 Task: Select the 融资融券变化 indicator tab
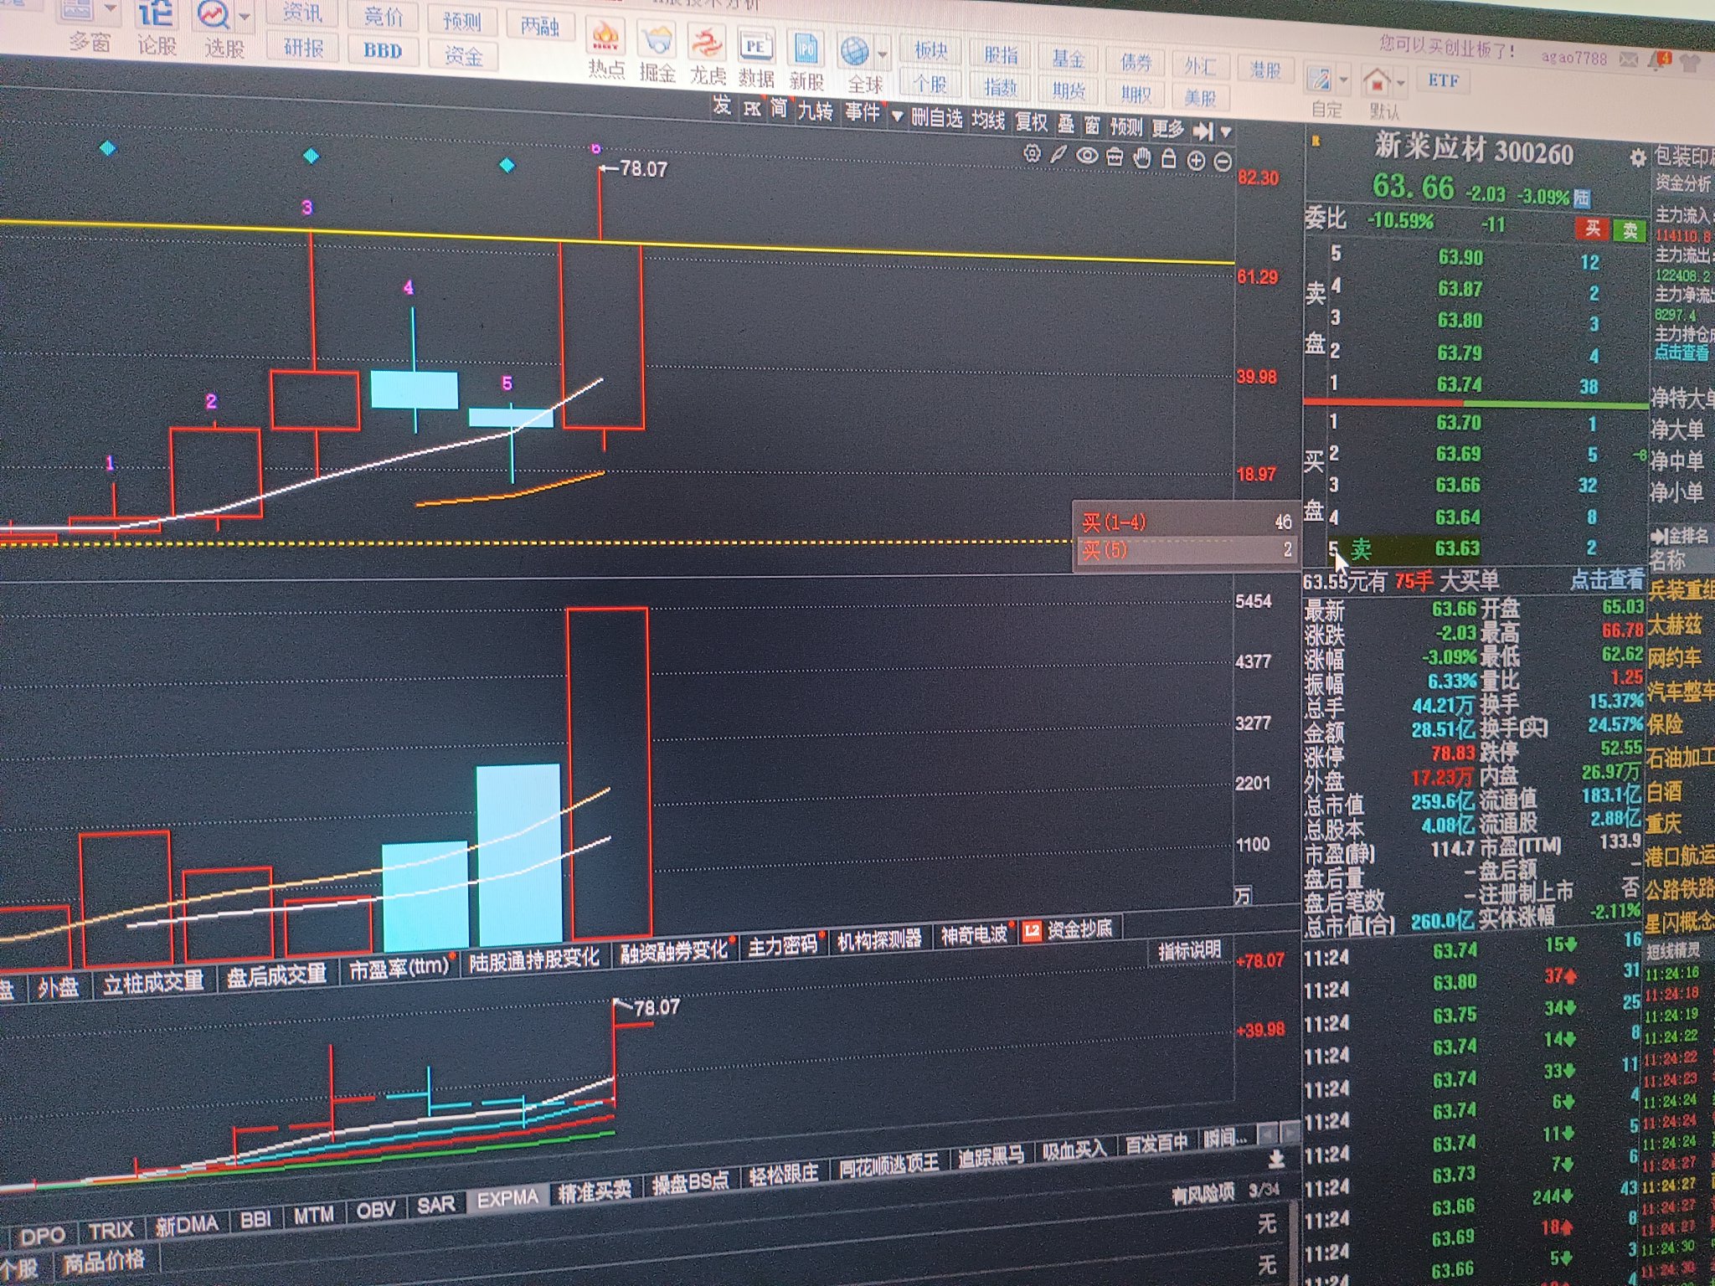click(x=674, y=951)
